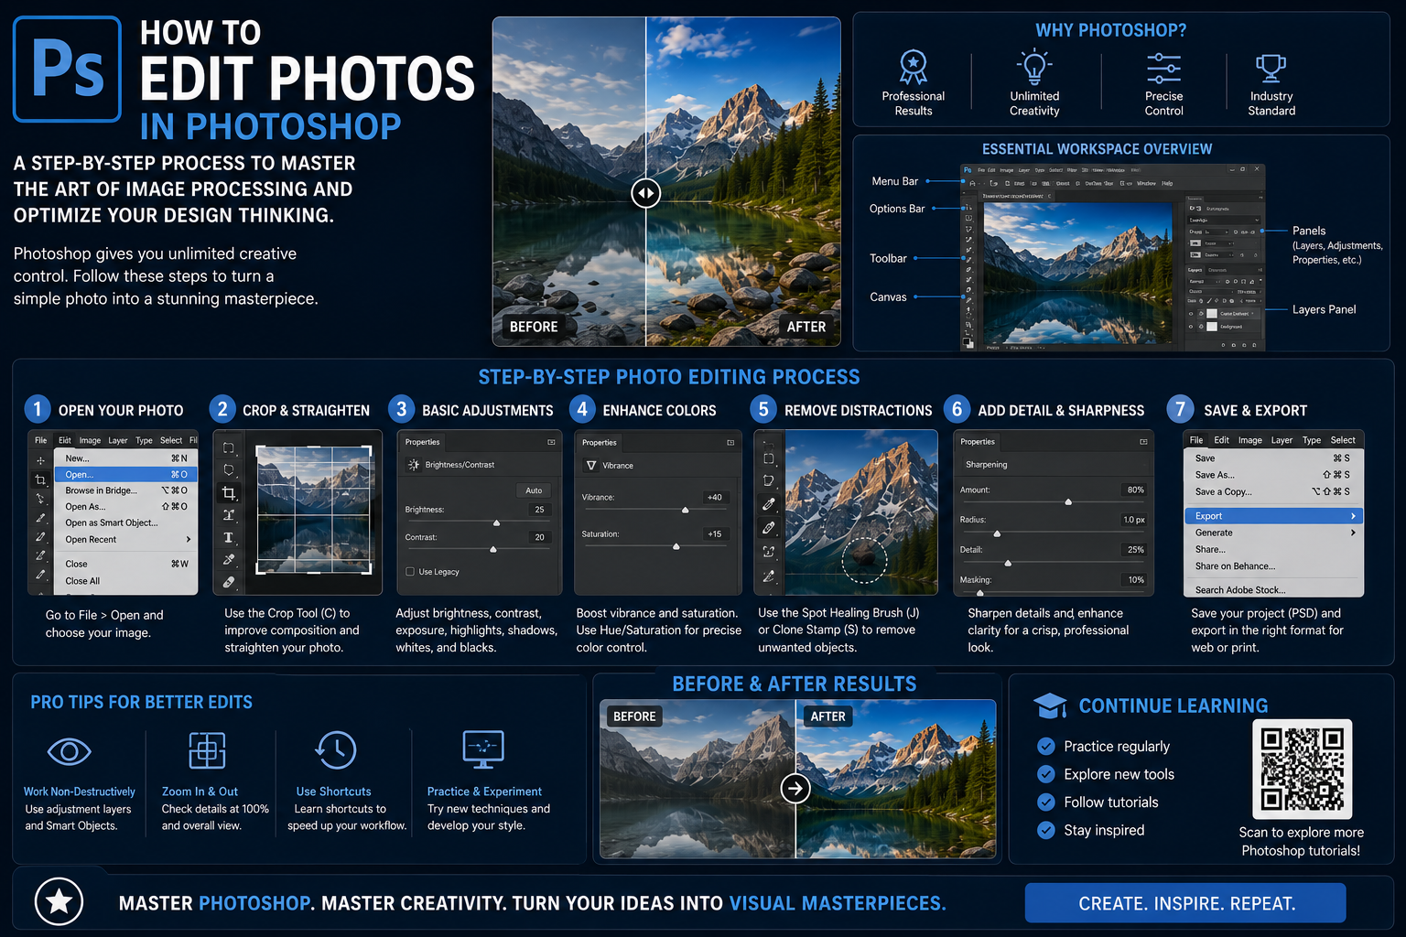Hide the Background layer in the workspace overview
This screenshot has width=1406, height=937.
point(1191,326)
